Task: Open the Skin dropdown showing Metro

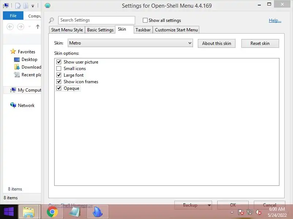Action: 130,43
